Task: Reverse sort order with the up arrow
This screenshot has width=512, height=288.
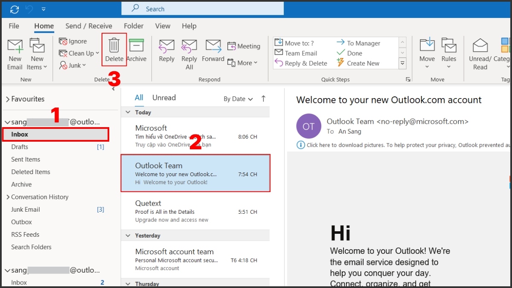Action: 263,99
